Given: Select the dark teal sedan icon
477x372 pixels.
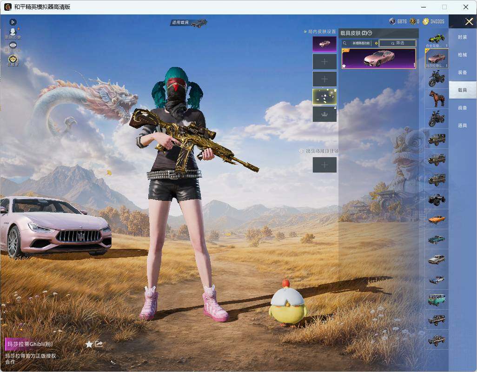Looking at the screenshot, I should [437, 239].
